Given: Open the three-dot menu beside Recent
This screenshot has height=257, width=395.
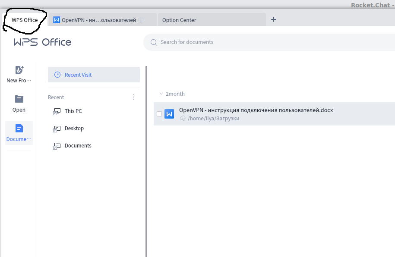Looking at the screenshot, I should click(x=133, y=97).
